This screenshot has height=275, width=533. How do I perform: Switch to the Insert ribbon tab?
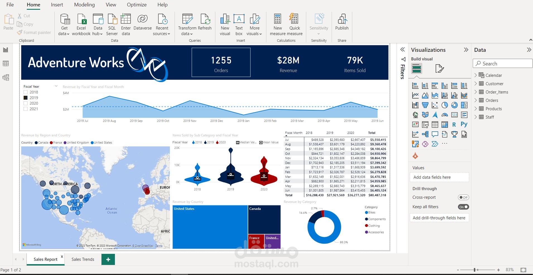[57, 5]
